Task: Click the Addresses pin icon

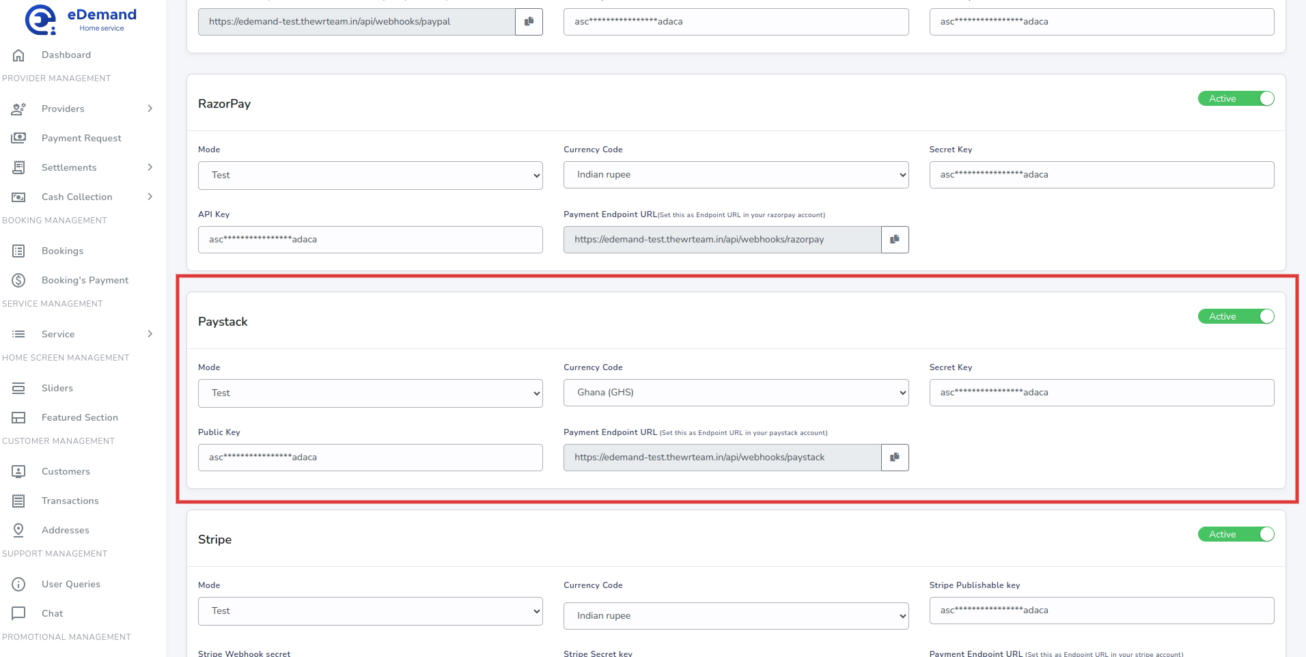Action: point(18,530)
